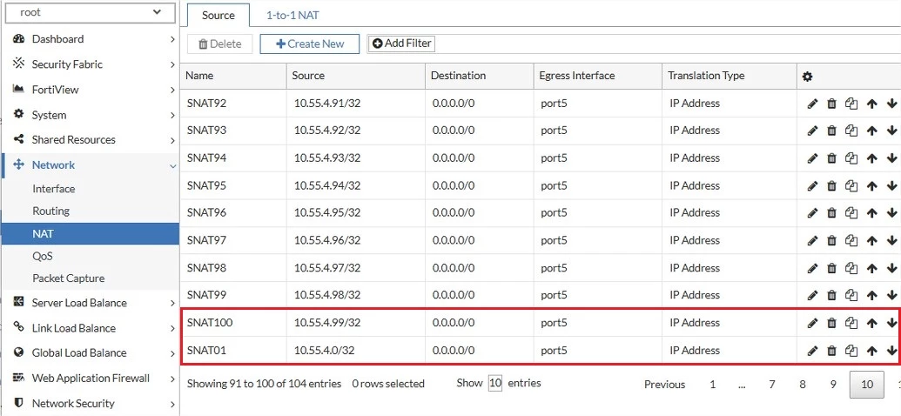901x416 pixels.
Task: Sort by Name column header
Action: pyautogui.click(x=233, y=76)
